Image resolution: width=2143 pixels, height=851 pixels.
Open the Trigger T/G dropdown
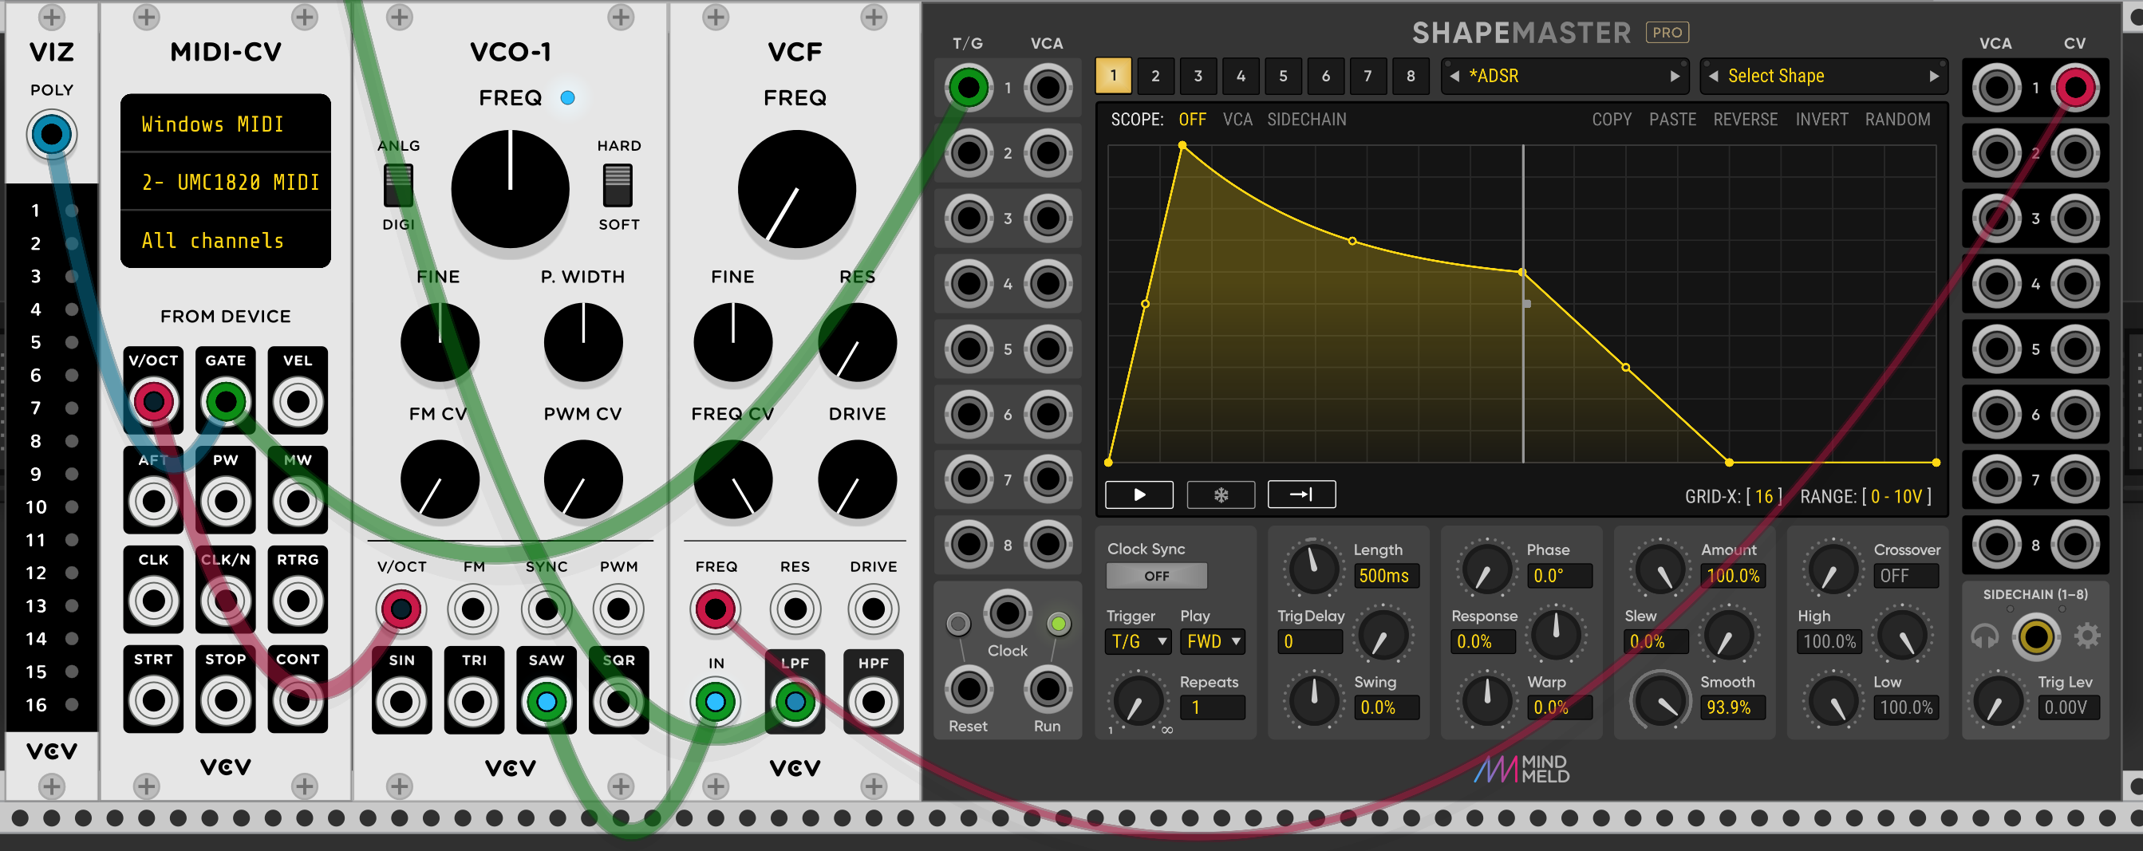[1137, 641]
